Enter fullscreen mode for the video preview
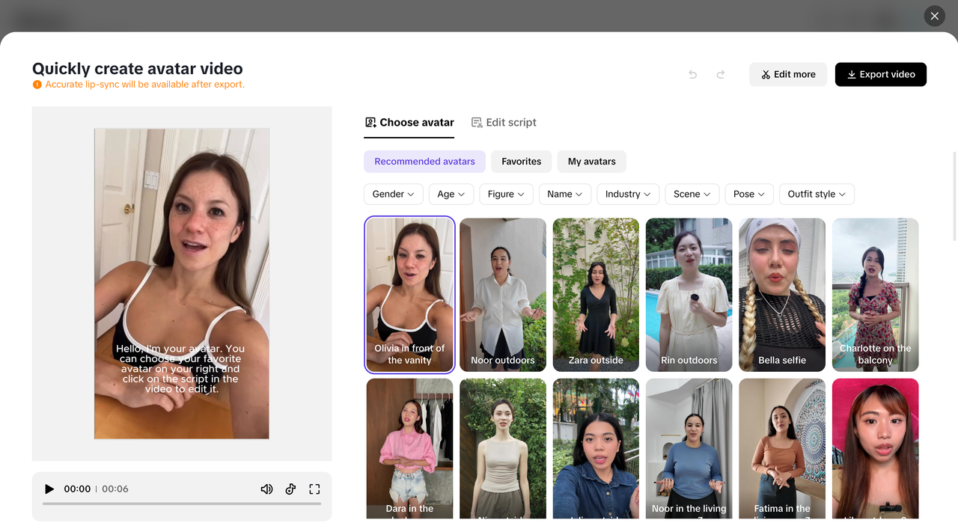The width and height of the screenshot is (958, 532). click(314, 489)
